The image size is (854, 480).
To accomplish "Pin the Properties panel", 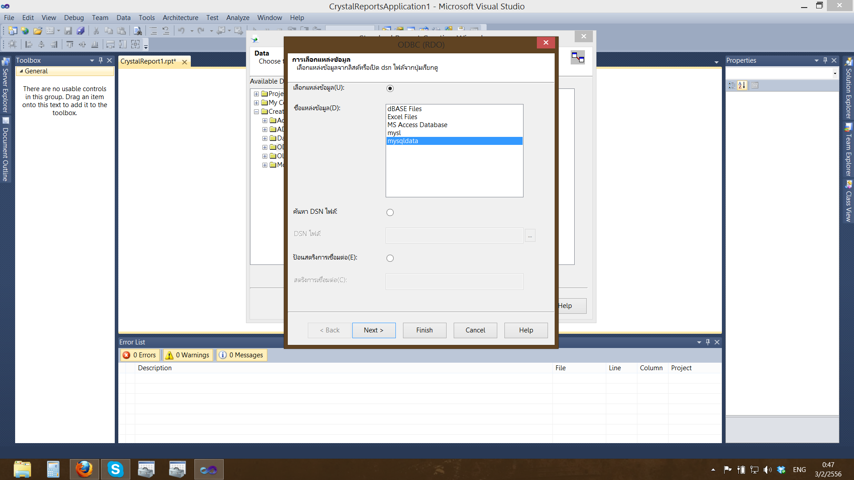I will tap(826, 60).
